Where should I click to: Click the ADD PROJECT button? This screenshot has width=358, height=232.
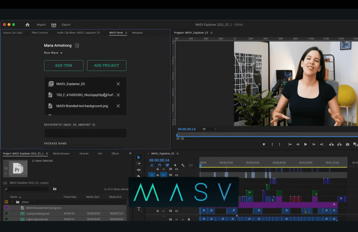click(x=107, y=65)
